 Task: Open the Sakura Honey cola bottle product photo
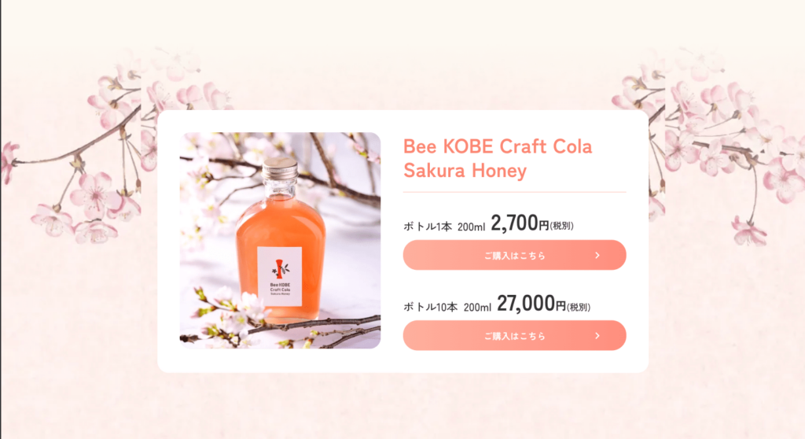pos(281,241)
